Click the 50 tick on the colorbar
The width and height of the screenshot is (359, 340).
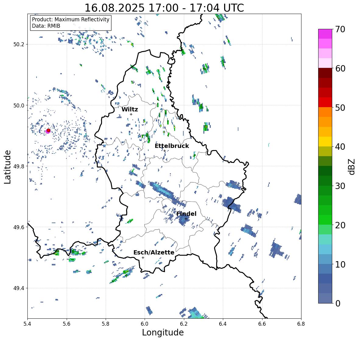coord(340,107)
